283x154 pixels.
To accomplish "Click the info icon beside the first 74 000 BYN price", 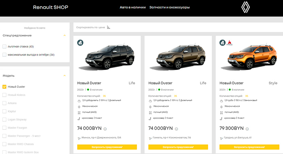I will coord(105,129).
